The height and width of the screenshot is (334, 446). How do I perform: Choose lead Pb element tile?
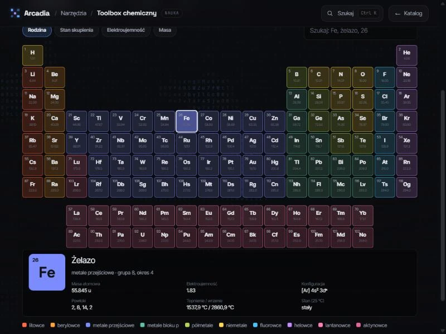point(318,165)
